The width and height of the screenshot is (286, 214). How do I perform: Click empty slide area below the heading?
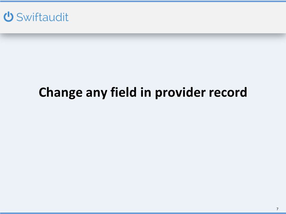coord(143,149)
